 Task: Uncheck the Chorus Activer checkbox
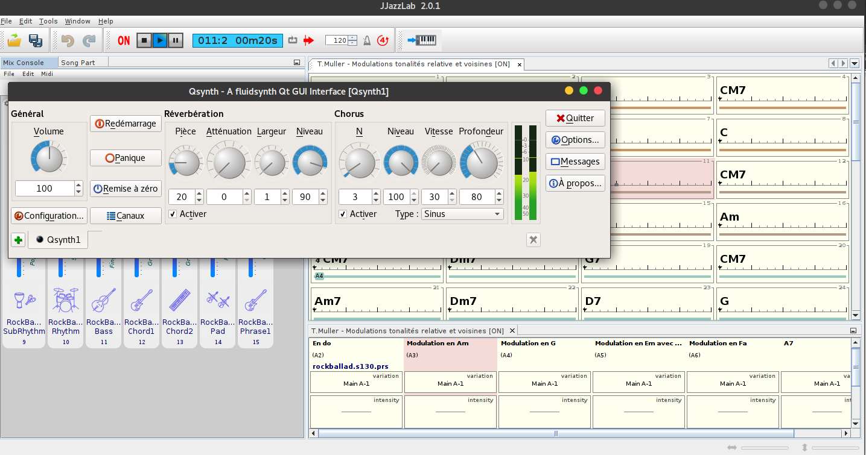pos(343,214)
